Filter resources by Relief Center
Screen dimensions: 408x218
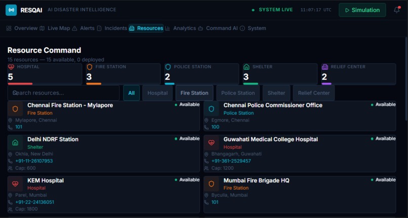pyautogui.click(x=314, y=93)
